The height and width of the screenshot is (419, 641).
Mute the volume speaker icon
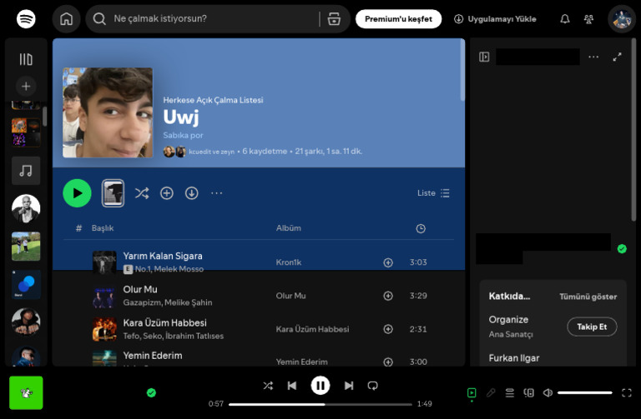[548, 393]
